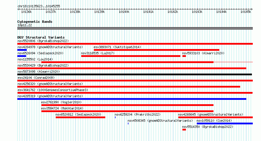Click the ruler's right arrow end

coord(252,9)
